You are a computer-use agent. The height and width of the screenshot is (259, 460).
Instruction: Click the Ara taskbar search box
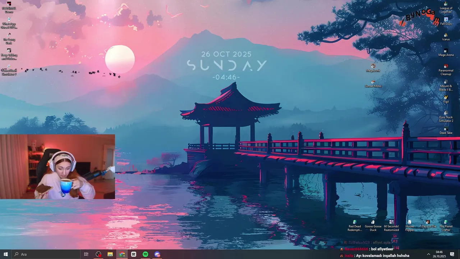(x=46, y=254)
